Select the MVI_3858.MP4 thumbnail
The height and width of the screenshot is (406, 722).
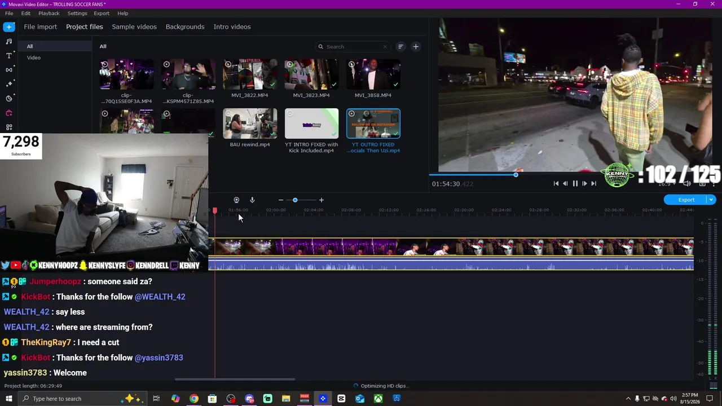click(x=373, y=74)
